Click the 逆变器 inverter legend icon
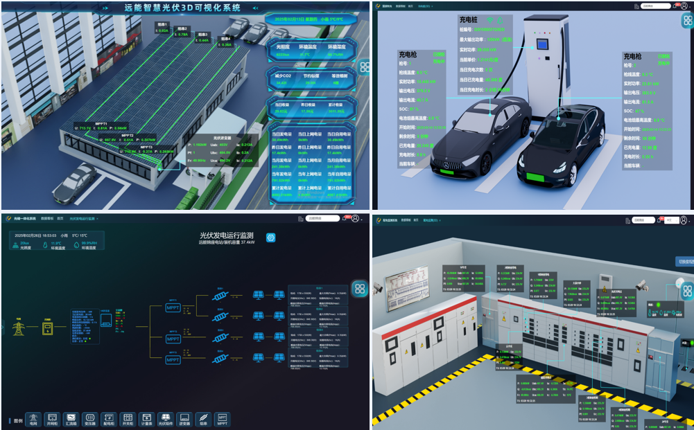 (x=184, y=418)
